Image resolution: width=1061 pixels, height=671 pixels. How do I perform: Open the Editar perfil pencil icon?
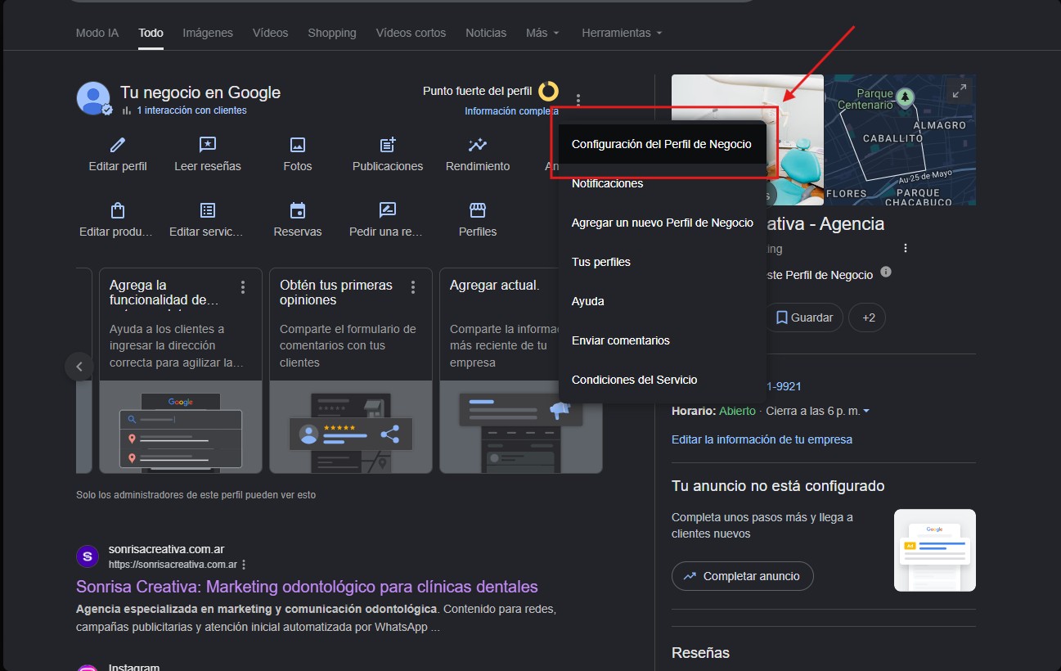[x=118, y=145]
